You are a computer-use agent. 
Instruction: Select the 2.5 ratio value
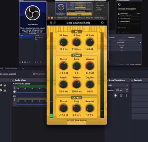click(x=76, y=73)
